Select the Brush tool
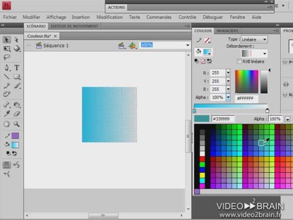This screenshot has height=220, width=293. 16,86
